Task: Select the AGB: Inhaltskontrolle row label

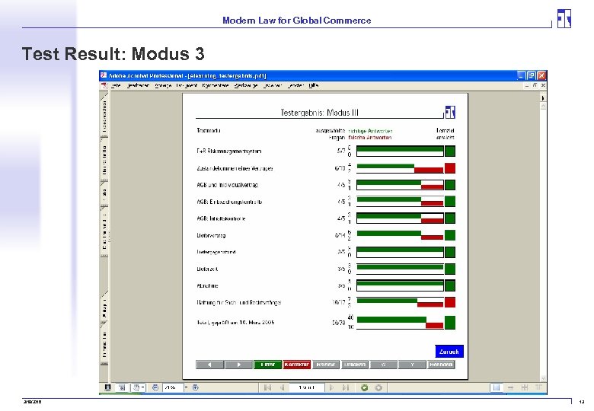Action: [x=221, y=218]
